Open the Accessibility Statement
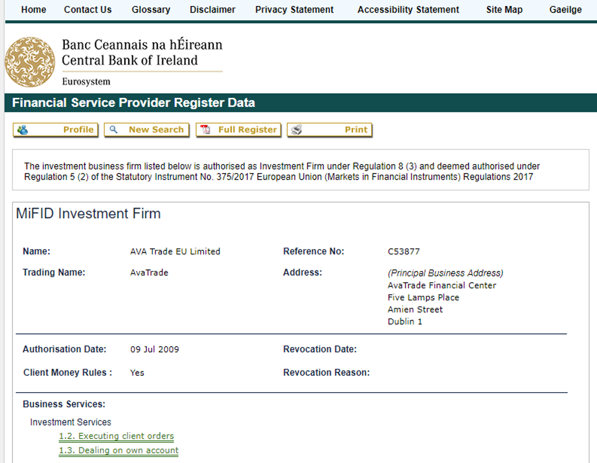 pos(408,10)
